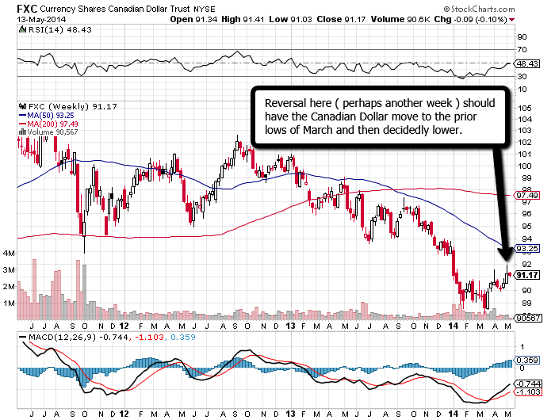Screen dimensions: 555x420
Task: Click the FXC ticker symbol heading
Action: click(18, 6)
